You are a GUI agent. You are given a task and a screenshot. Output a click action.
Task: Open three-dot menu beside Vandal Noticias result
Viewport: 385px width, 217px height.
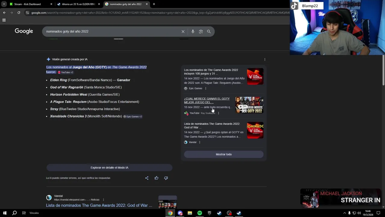point(103,200)
